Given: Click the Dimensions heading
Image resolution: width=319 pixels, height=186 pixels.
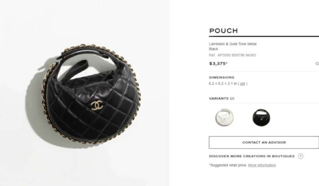Looking at the screenshot, I should (x=222, y=77).
